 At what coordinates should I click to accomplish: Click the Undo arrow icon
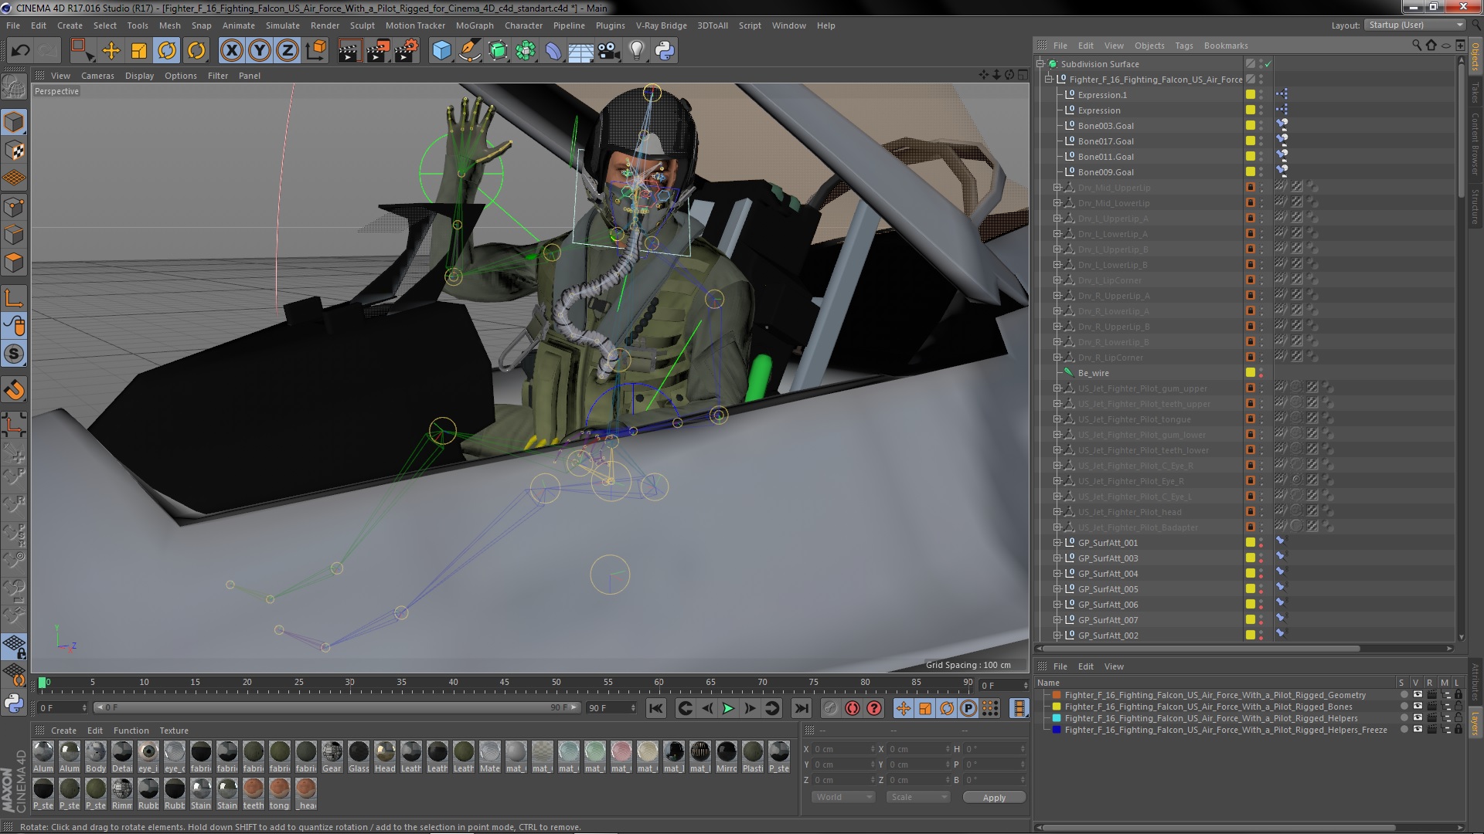point(20,51)
